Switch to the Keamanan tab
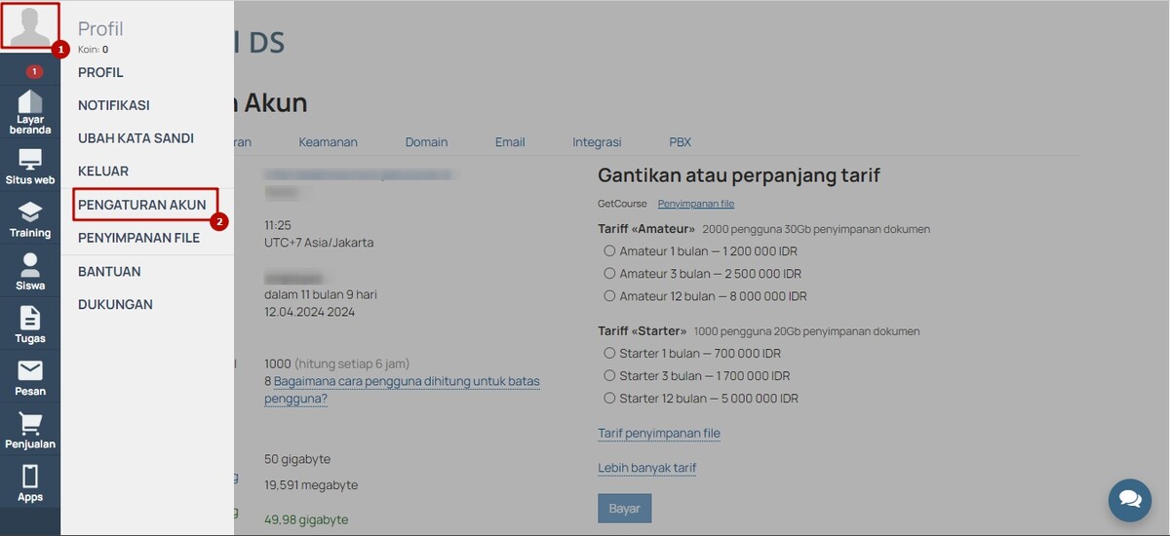Image resolution: width=1170 pixels, height=536 pixels. click(x=328, y=142)
